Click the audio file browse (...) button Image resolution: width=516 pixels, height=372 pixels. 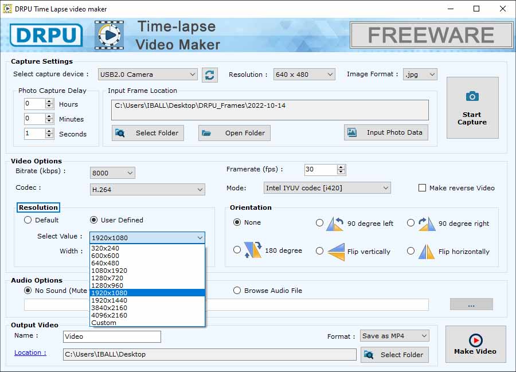[x=471, y=304]
